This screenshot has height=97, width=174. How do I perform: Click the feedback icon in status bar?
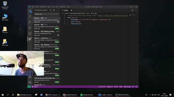tap(133, 87)
